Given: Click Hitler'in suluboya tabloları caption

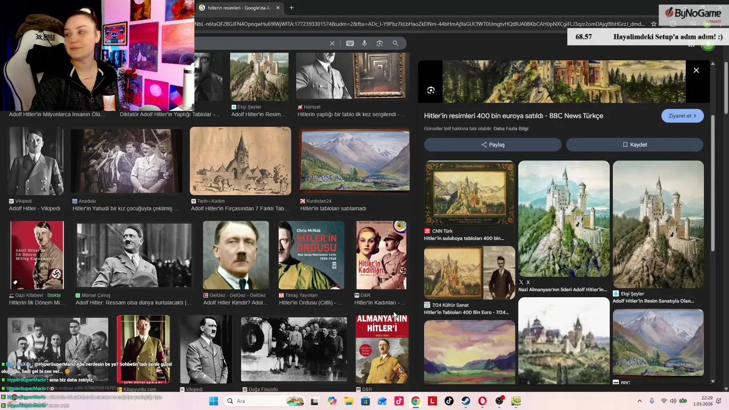Looking at the screenshot, I should tap(464, 239).
